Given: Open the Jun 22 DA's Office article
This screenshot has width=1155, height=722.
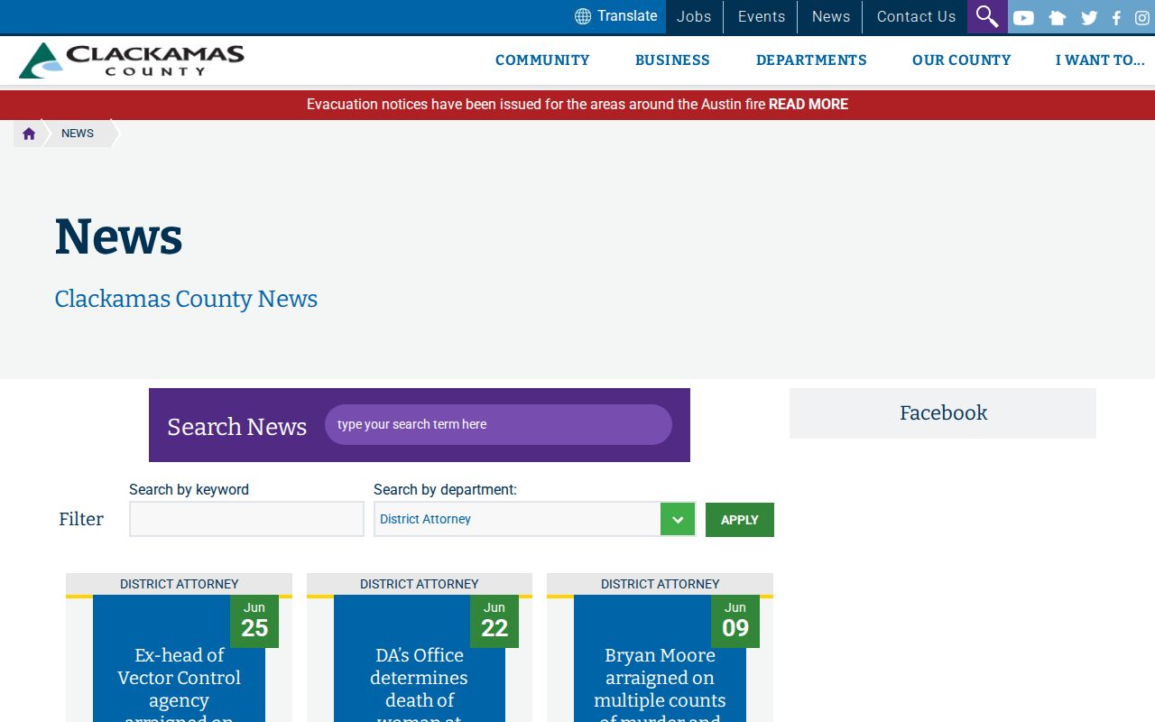Looking at the screenshot, I should coord(420,688).
